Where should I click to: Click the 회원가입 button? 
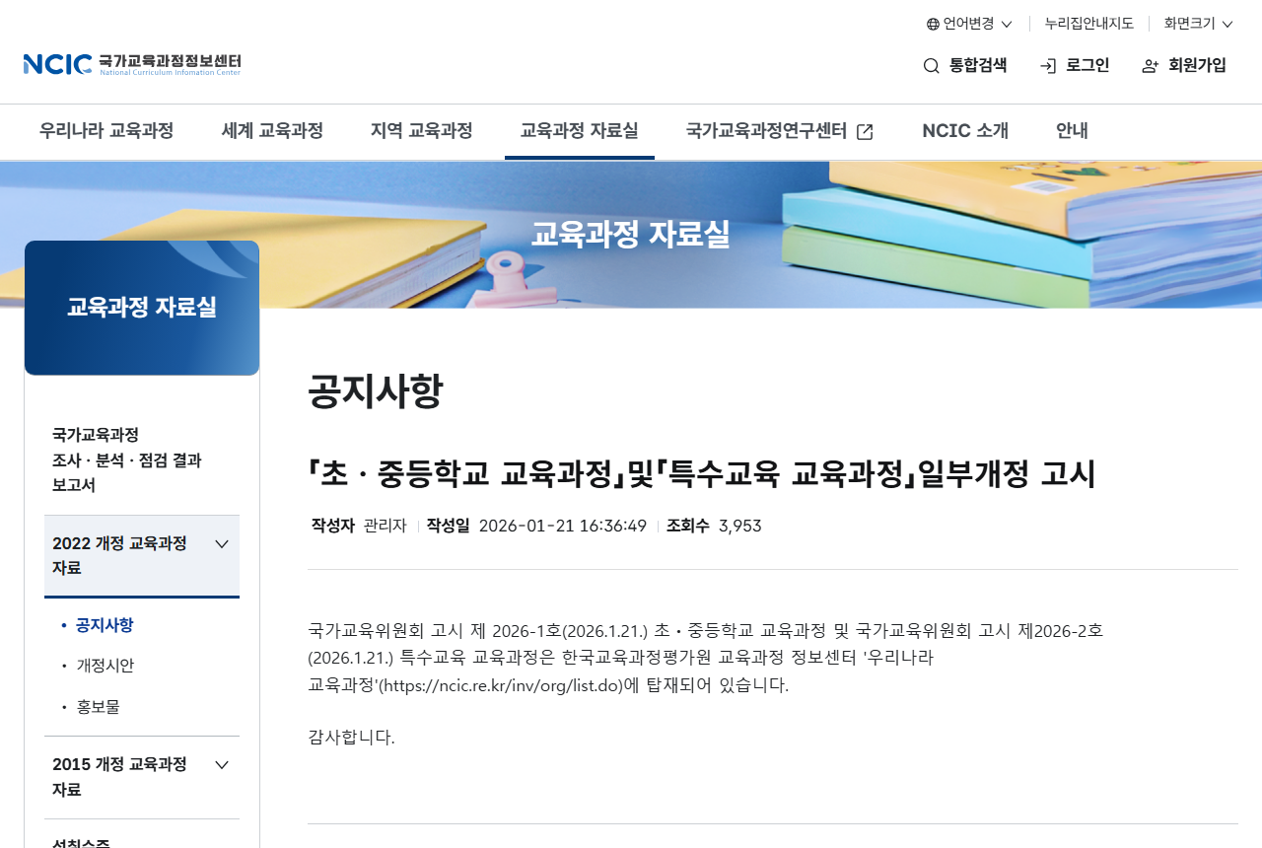(1184, 66)
